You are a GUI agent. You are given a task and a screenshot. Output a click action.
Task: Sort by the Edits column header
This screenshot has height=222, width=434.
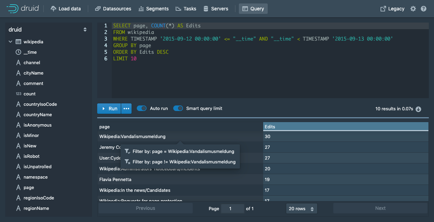pos(345,127)
